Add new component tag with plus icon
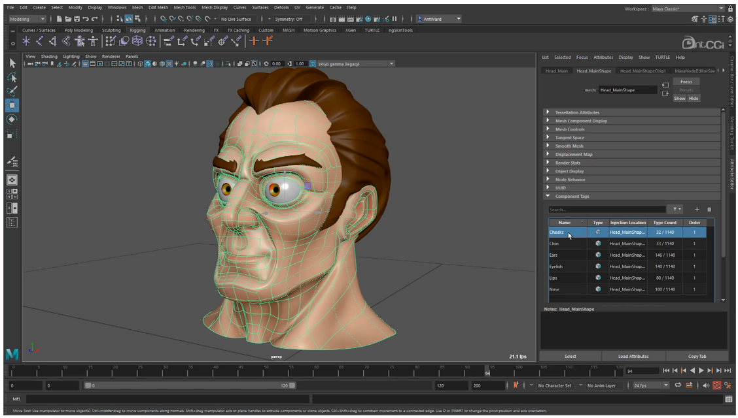Image resolution: width=738 pixels, height=418 pixels. click(x=697, y=210)
